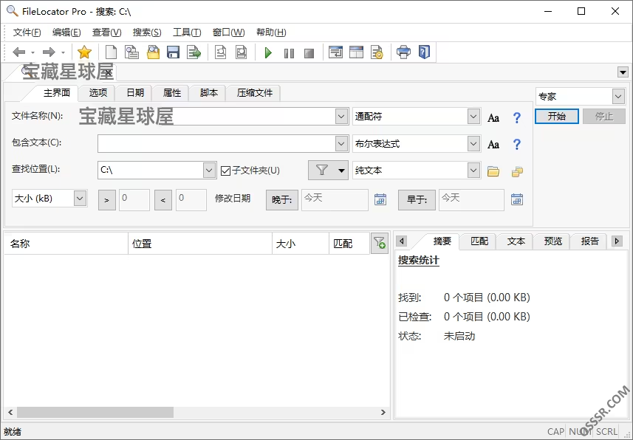Click the 包含文本 input field
The height and width of the screenshot is (440, 633).
[x=217, y=143]
